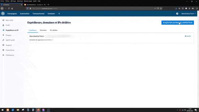Open the help question mark icon
Viewport: 199px width, 112px height.
click(177, 14)
